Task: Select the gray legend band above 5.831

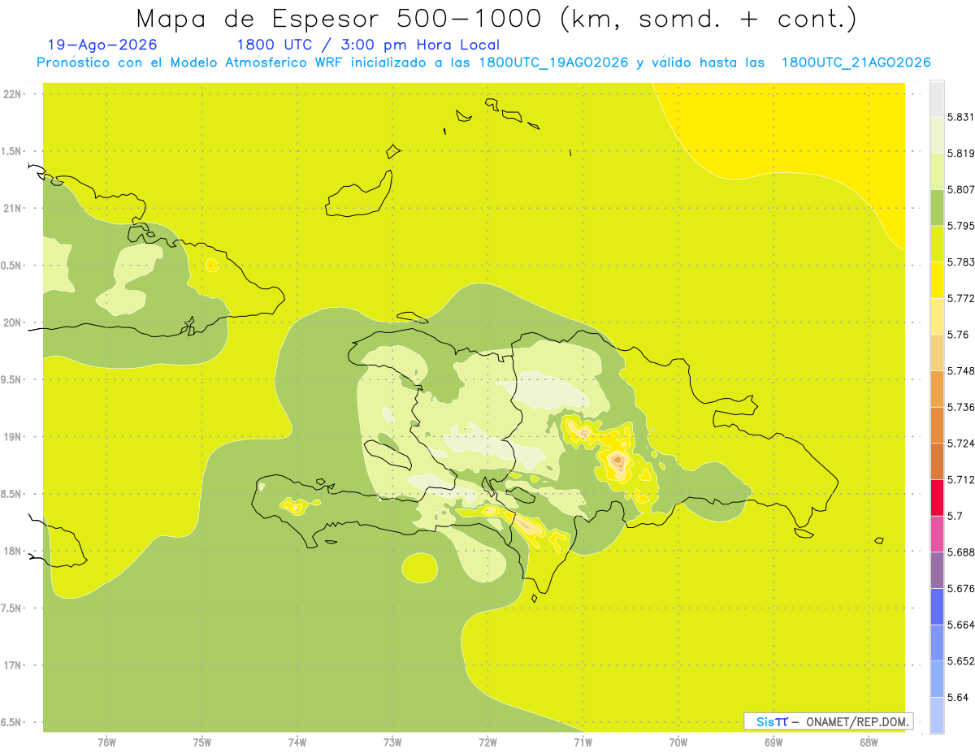Action: click(x=937, y=98)
